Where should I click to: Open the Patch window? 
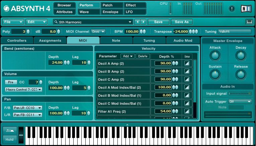112,5
